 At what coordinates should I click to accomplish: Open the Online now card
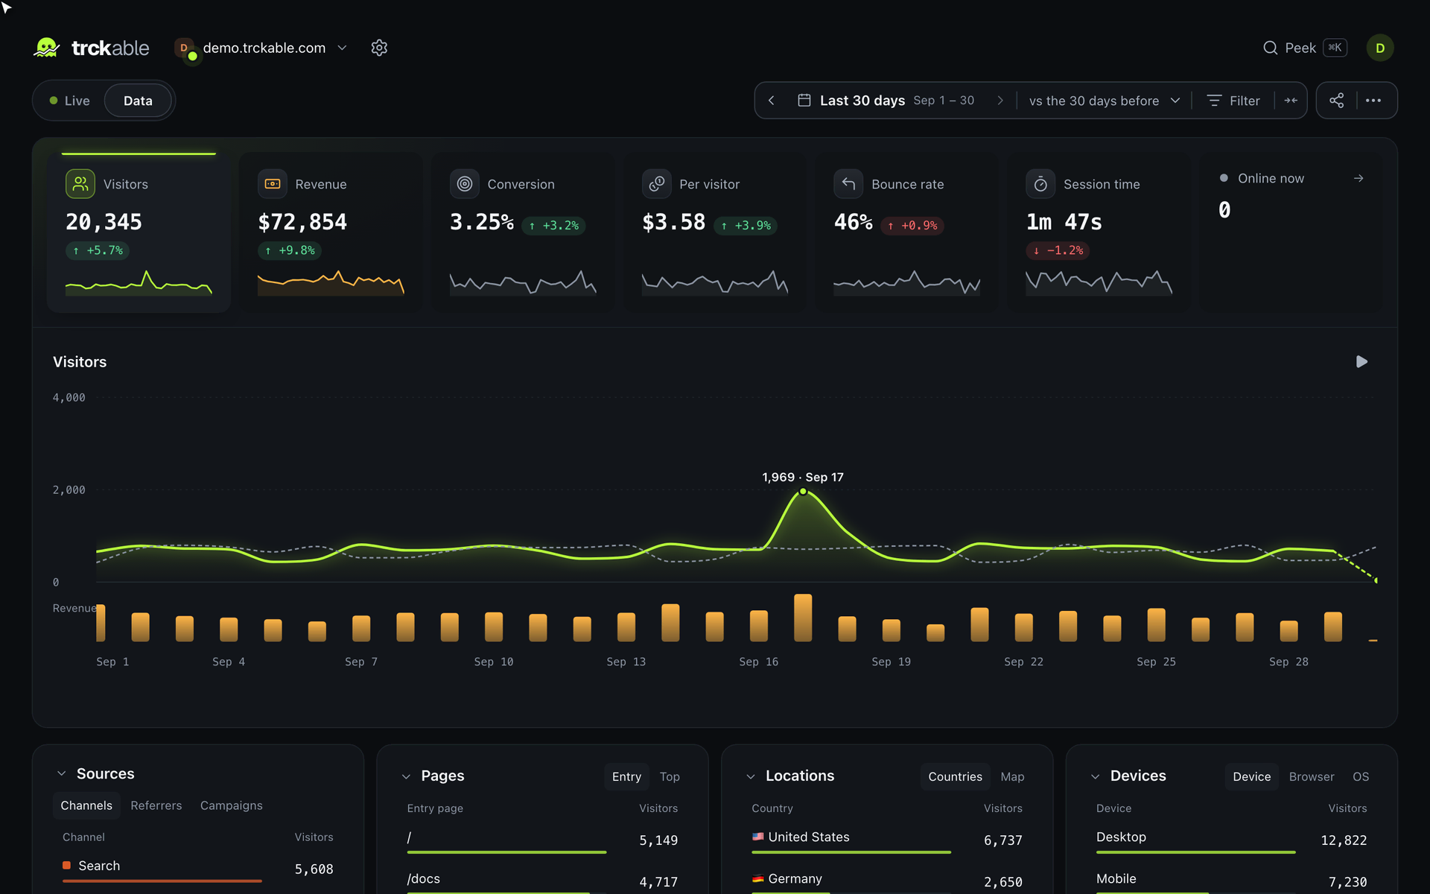pyautogui.click(x=1291, y=232)
